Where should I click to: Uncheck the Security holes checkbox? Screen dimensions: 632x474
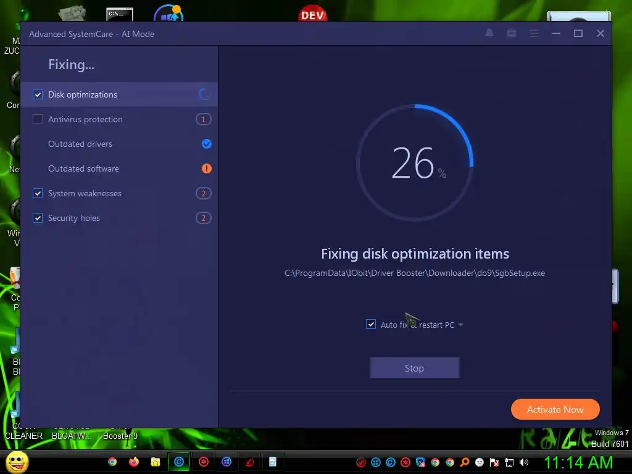coord(38,218)
